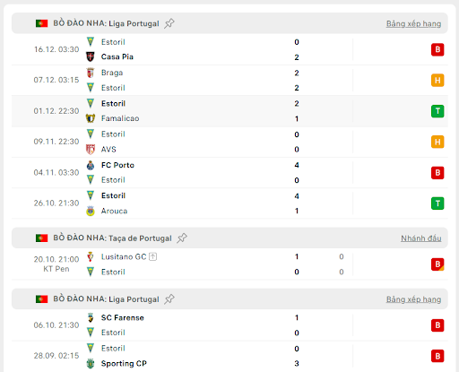This screenshot has height=372, width=459.
Task: Open the bottom Bảng xếp hạng standings link
Action: (413, 299)
